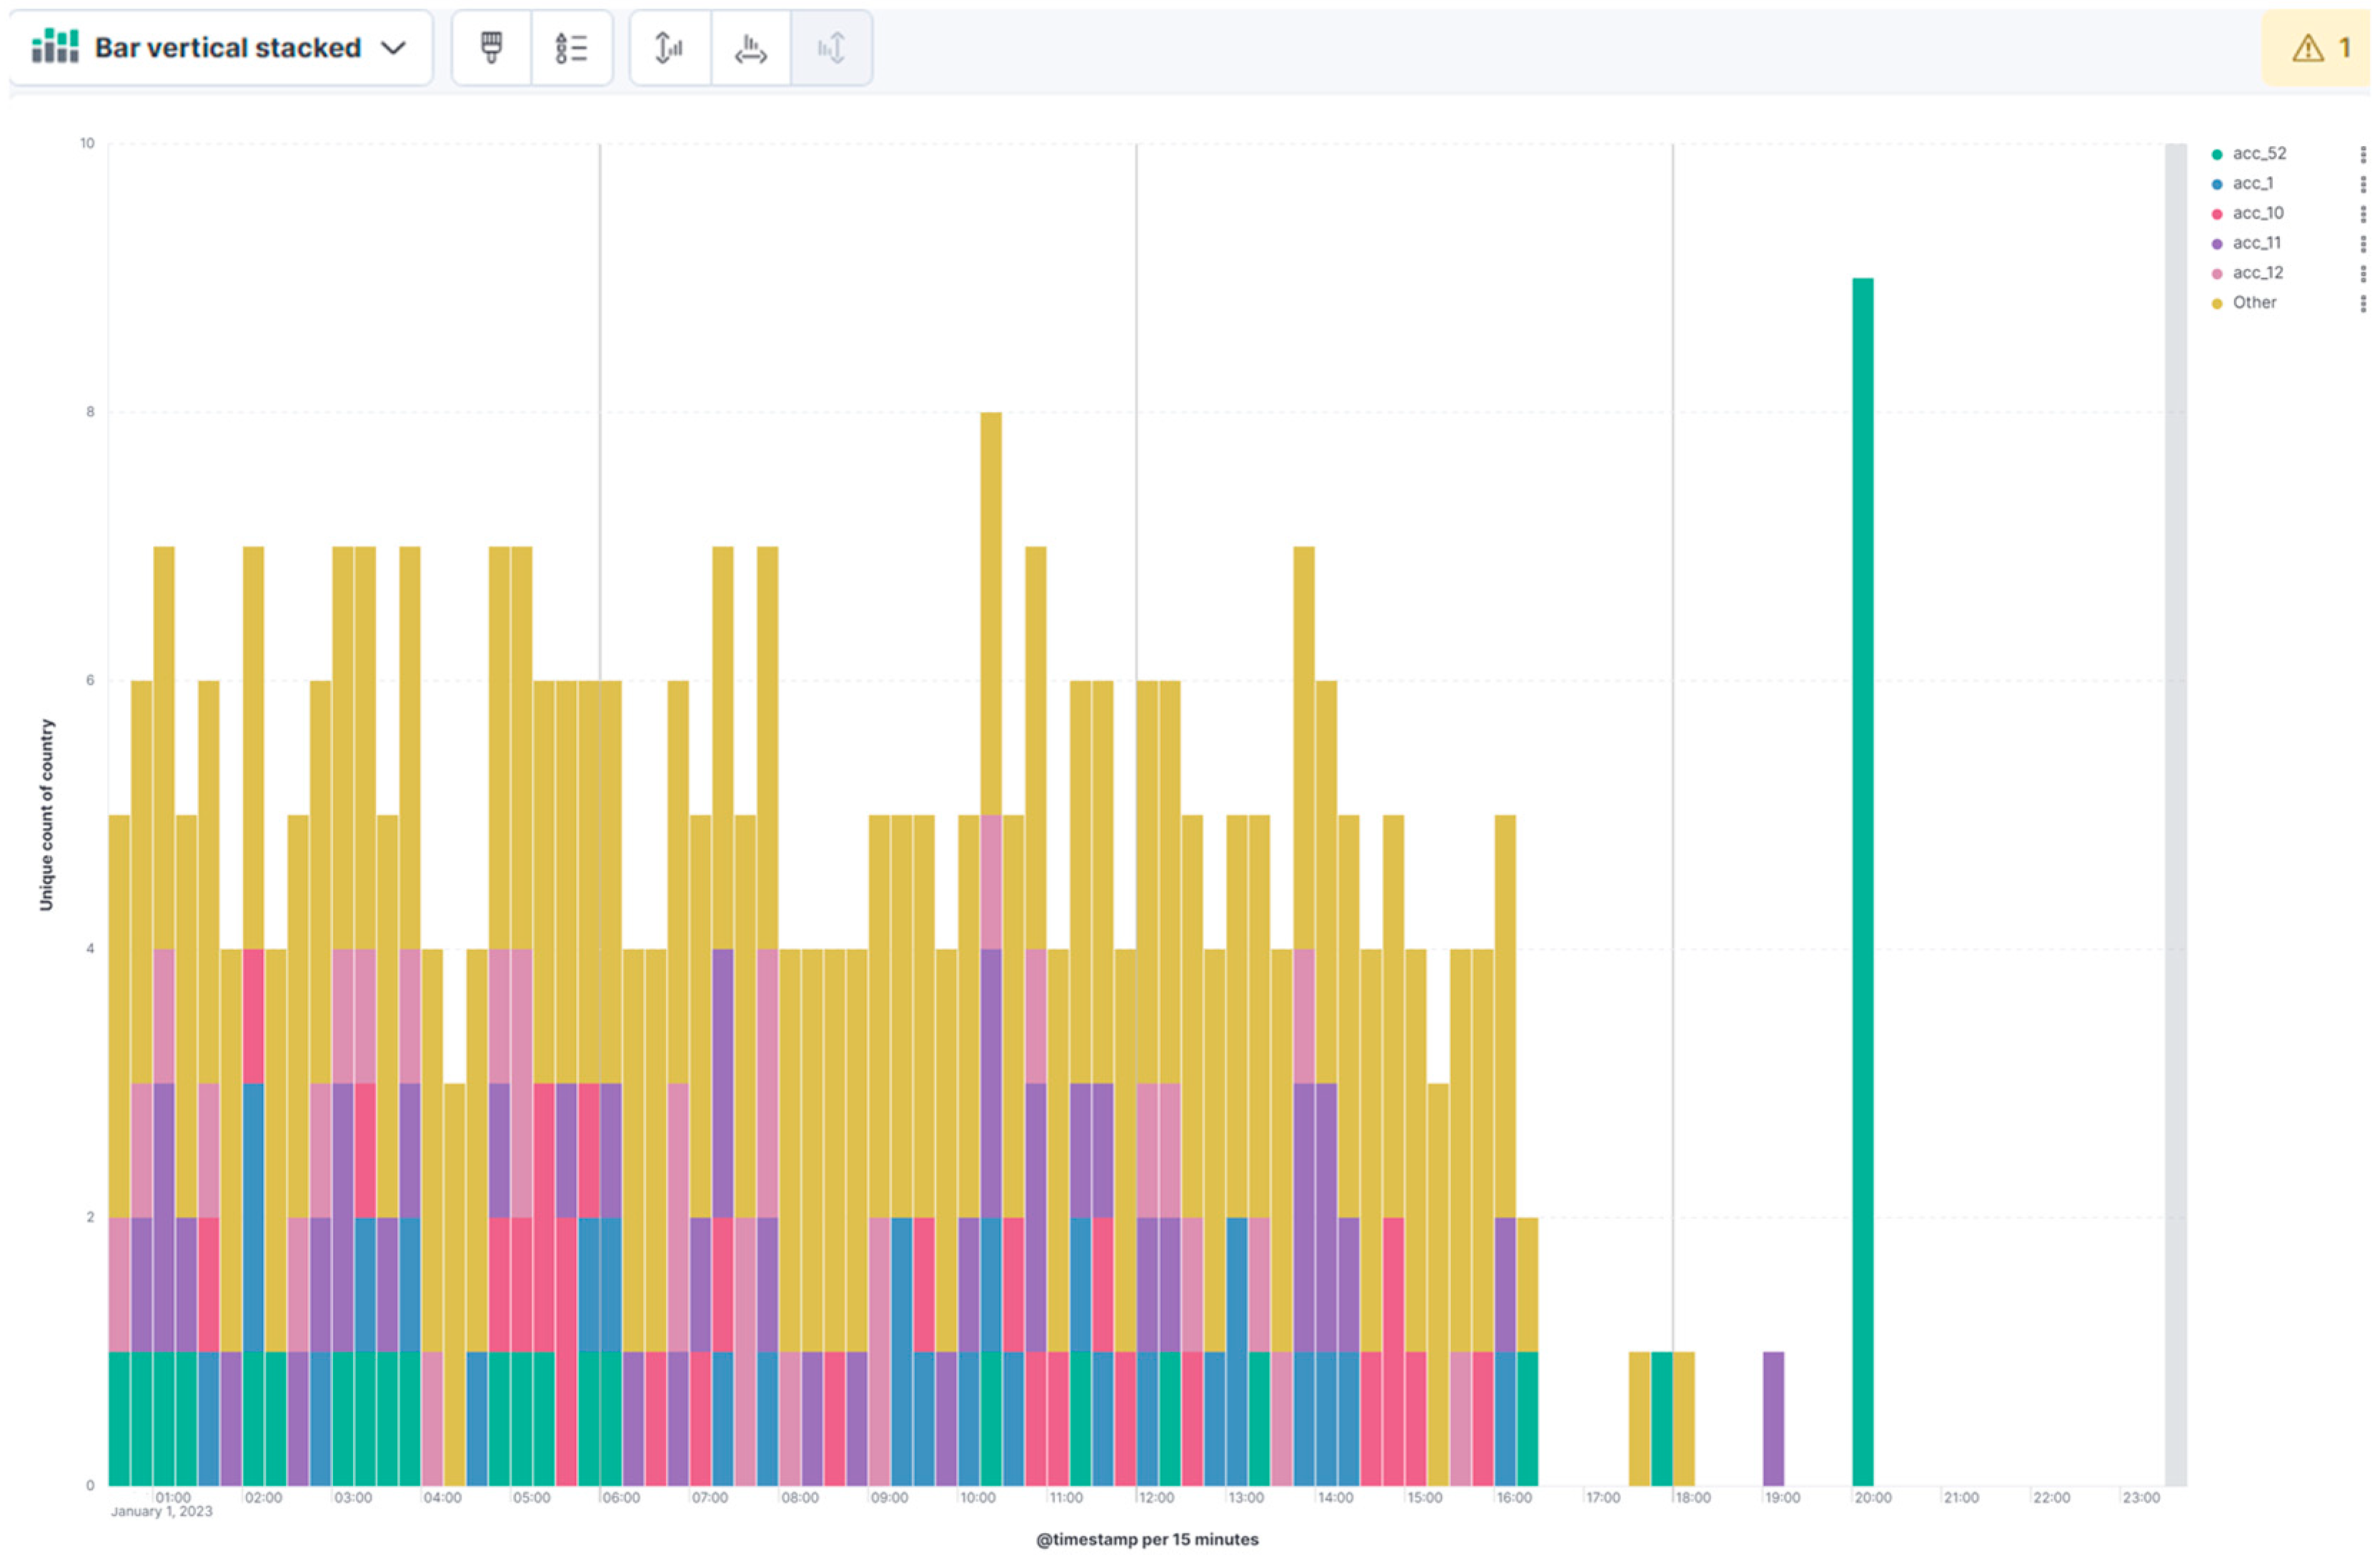Click the green color dot for acc_52

[x=2217, y=154]
